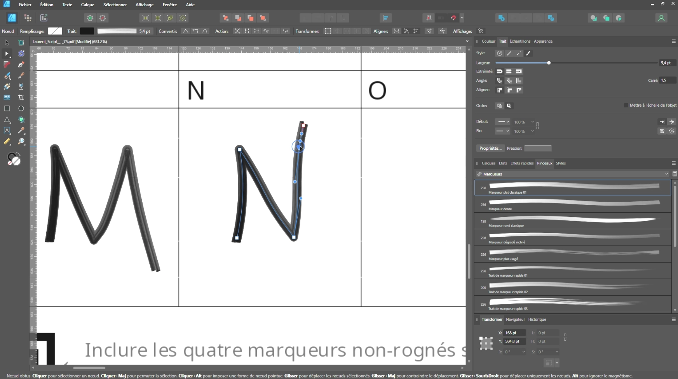The width and height of the screenshot is (678, 379).
Task: Expand the Marqueurs brush category dropdown
Action: point(666,174)
